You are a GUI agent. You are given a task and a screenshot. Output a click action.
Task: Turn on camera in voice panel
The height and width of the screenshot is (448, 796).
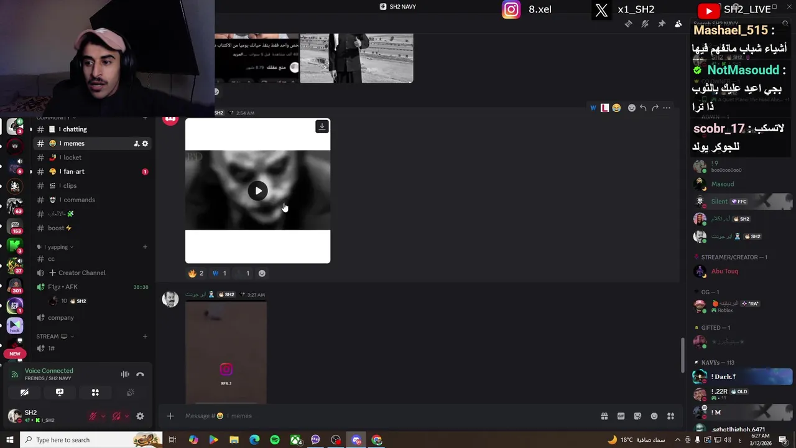(x=24, y=393)
